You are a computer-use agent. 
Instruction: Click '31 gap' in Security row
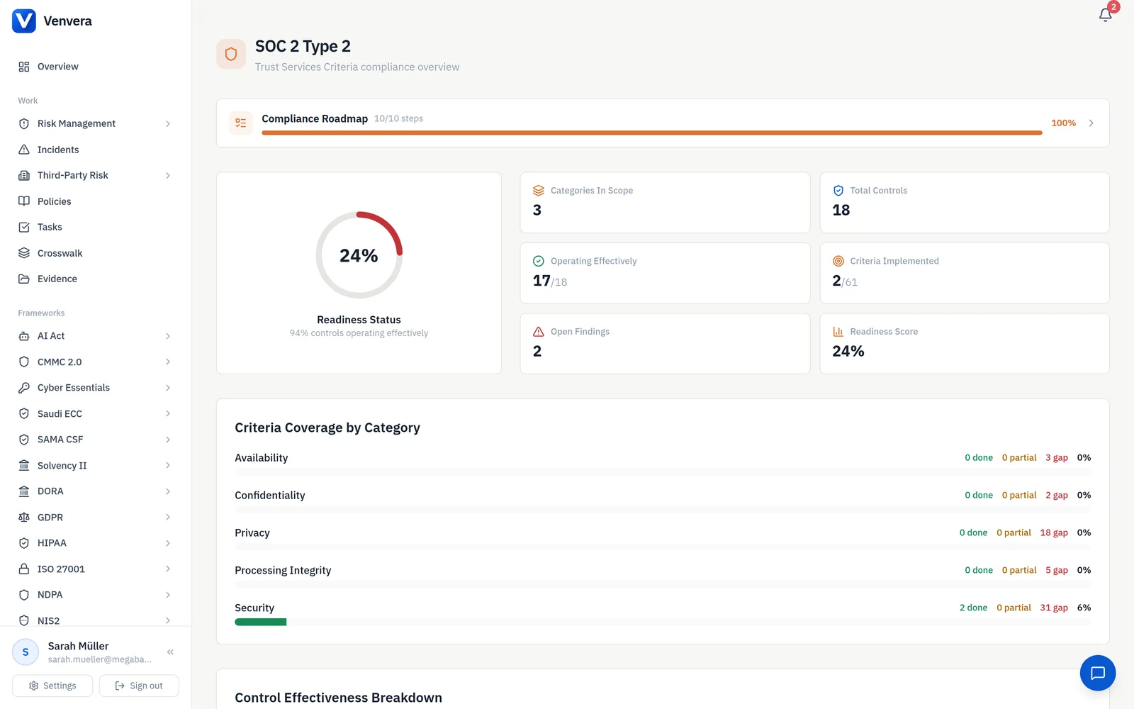[x=1054, y=608]
